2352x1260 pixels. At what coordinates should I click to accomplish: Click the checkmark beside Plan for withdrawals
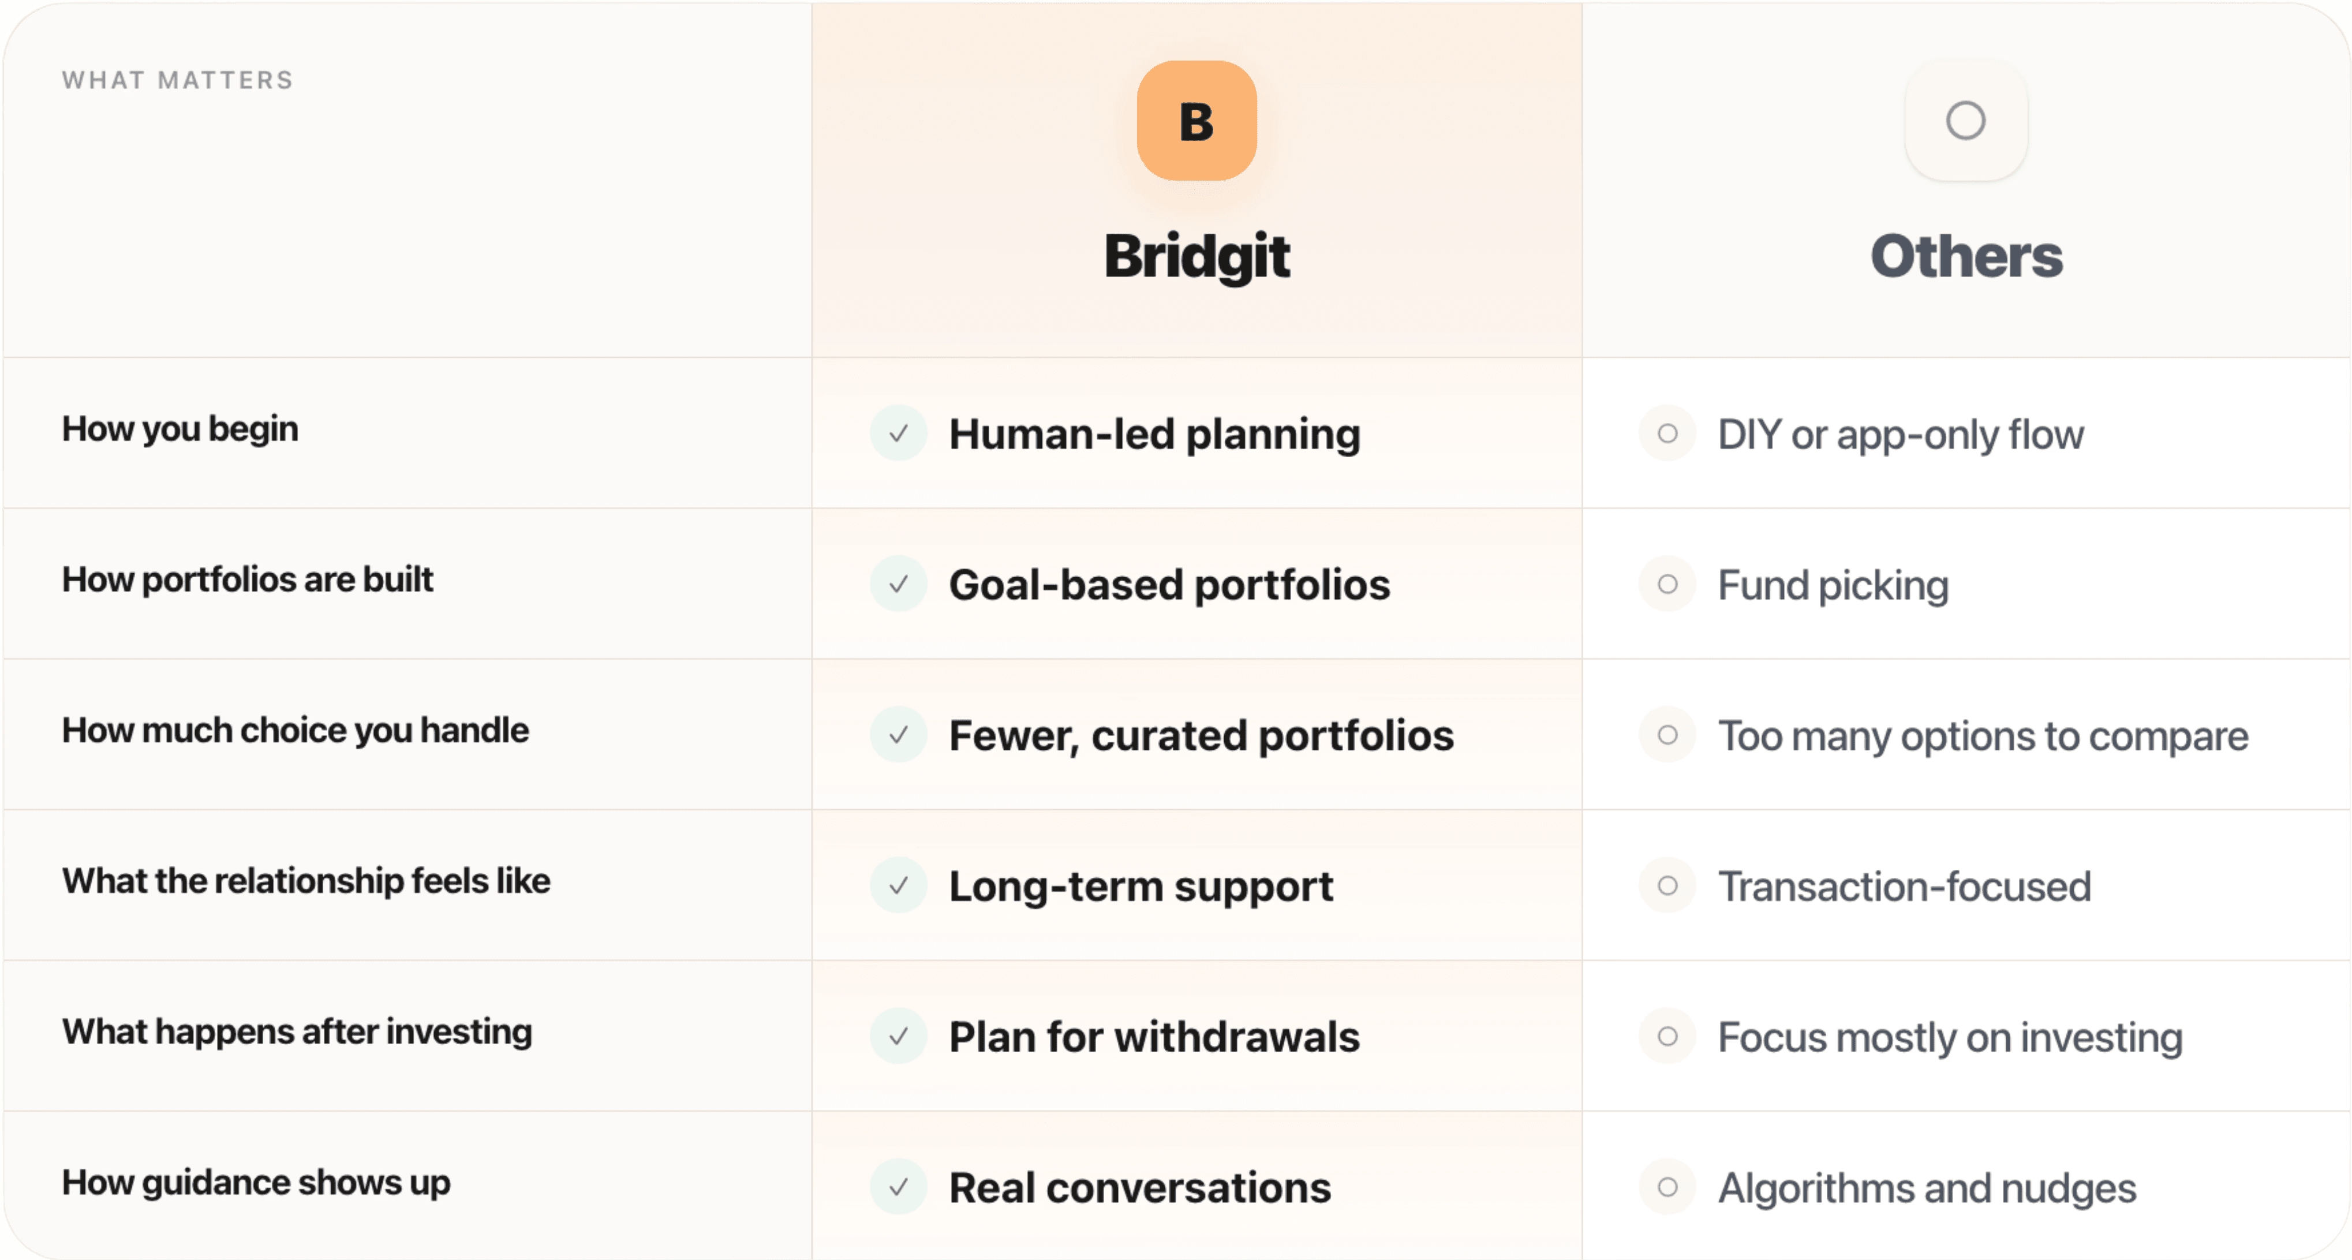click(899, 1035)
